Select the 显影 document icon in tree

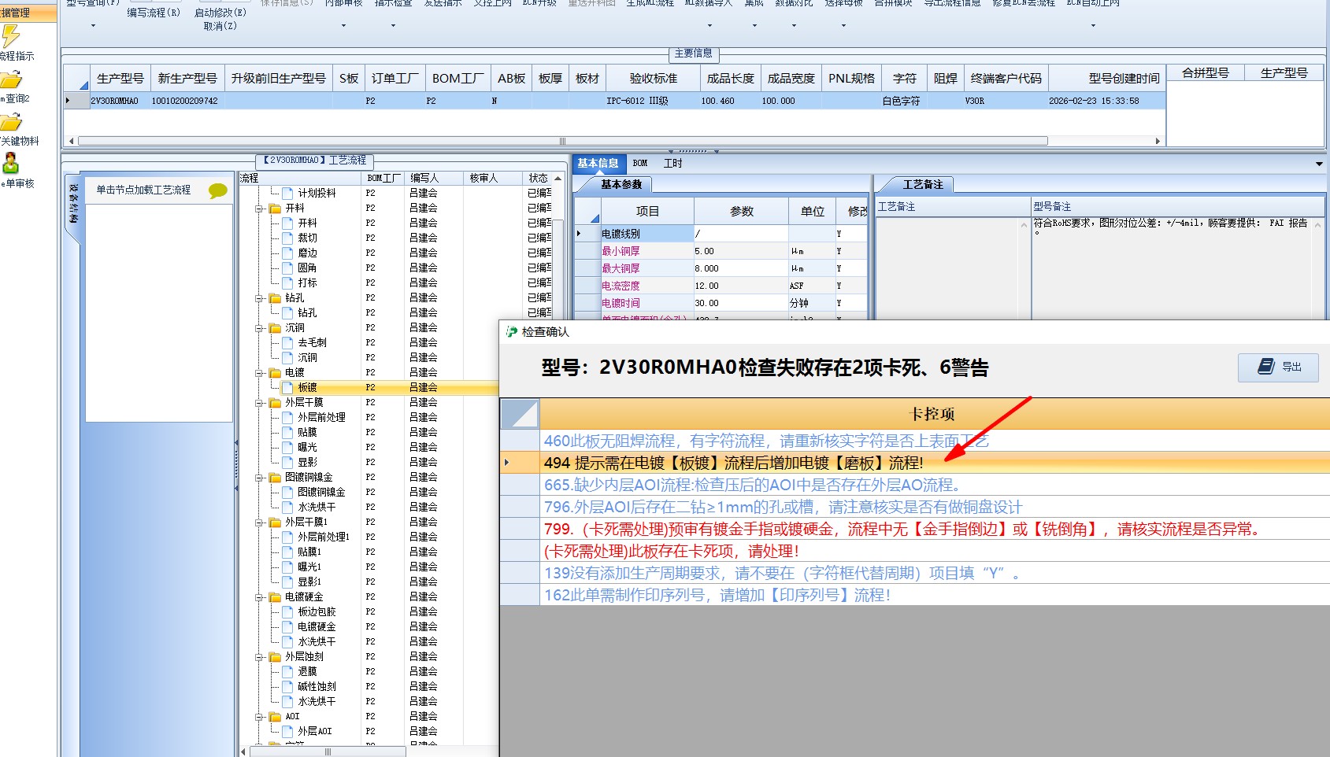click(287, 462)
